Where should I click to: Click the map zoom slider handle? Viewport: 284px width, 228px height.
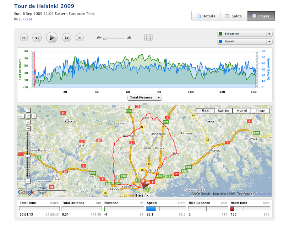click(28, 156)
